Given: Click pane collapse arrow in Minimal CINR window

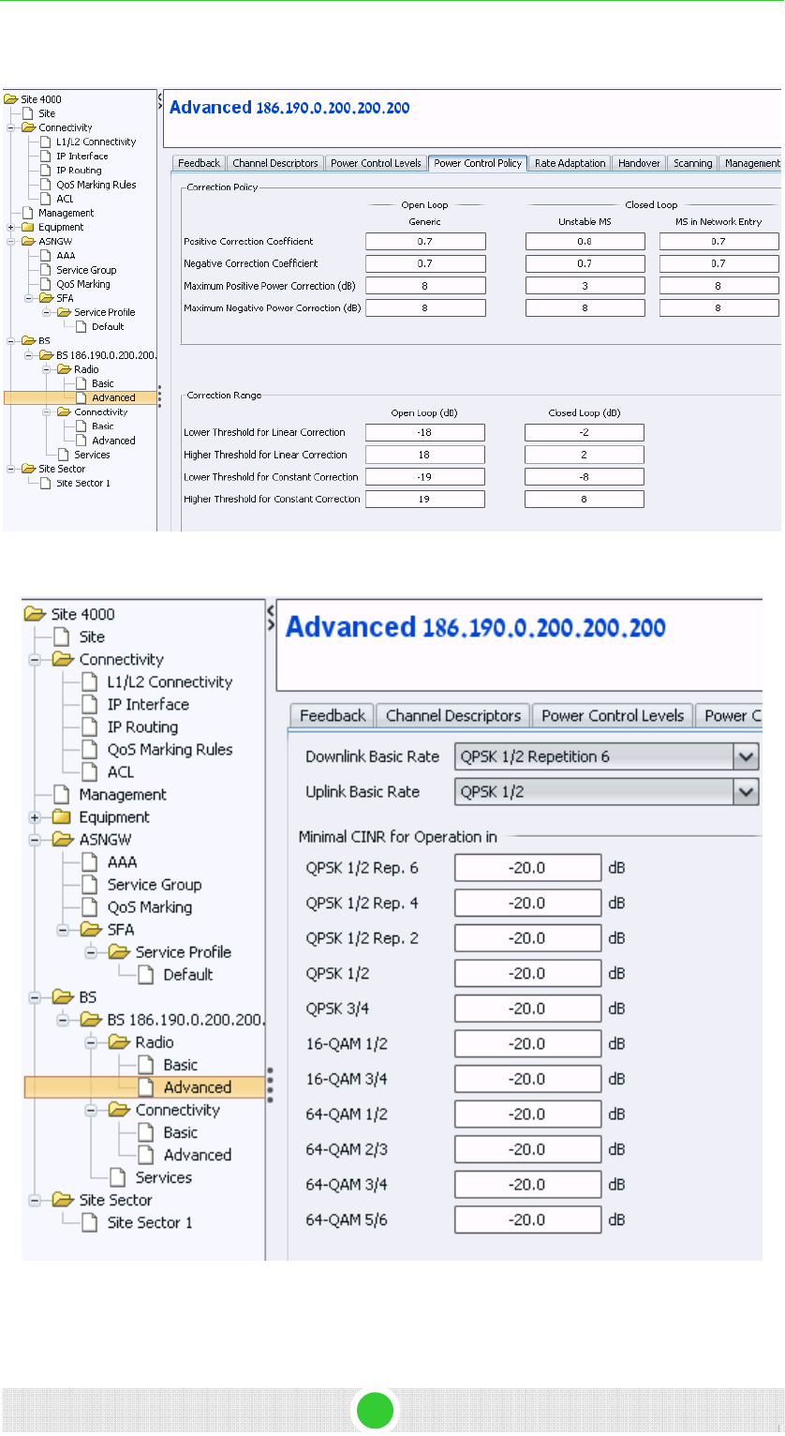Looking at the screenshot, I should click(271, 609).
